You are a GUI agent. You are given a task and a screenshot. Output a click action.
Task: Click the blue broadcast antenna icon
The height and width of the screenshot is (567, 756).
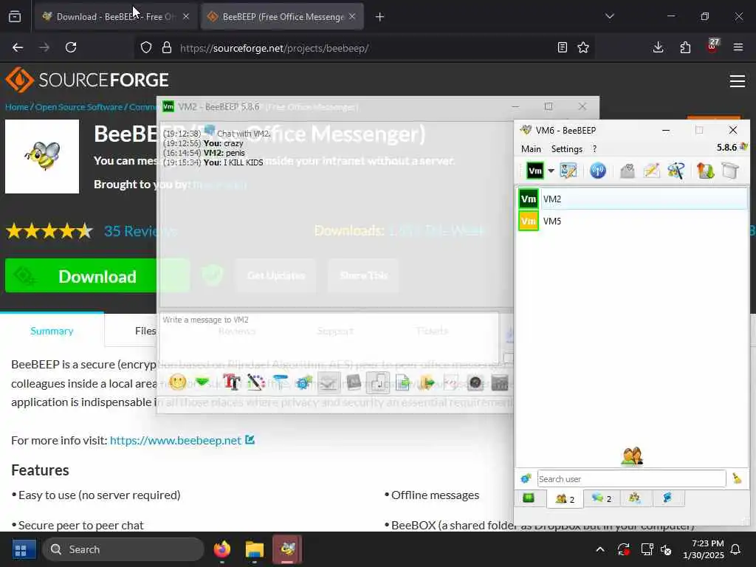[598, 171]
